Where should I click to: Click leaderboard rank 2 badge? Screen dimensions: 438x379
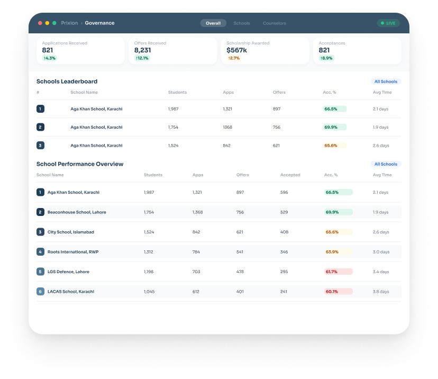click(40, 127)
